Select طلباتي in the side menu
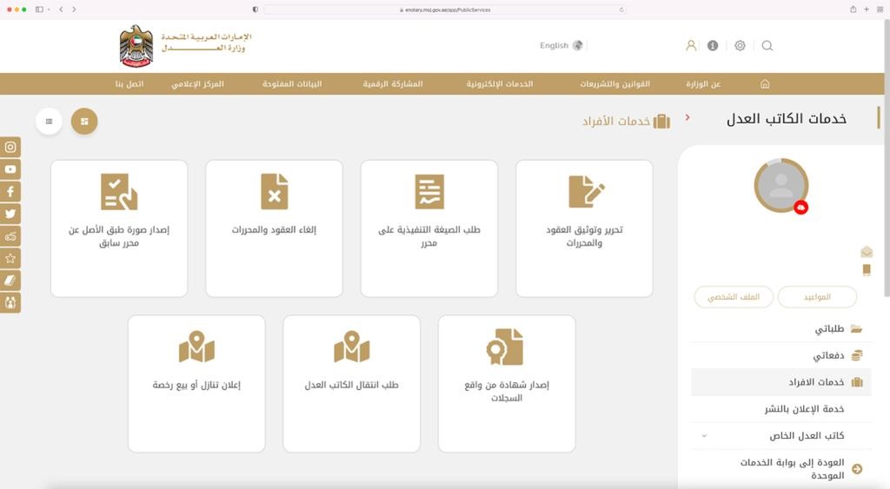Viewport: 890px width, 489px height. (828, 329)
